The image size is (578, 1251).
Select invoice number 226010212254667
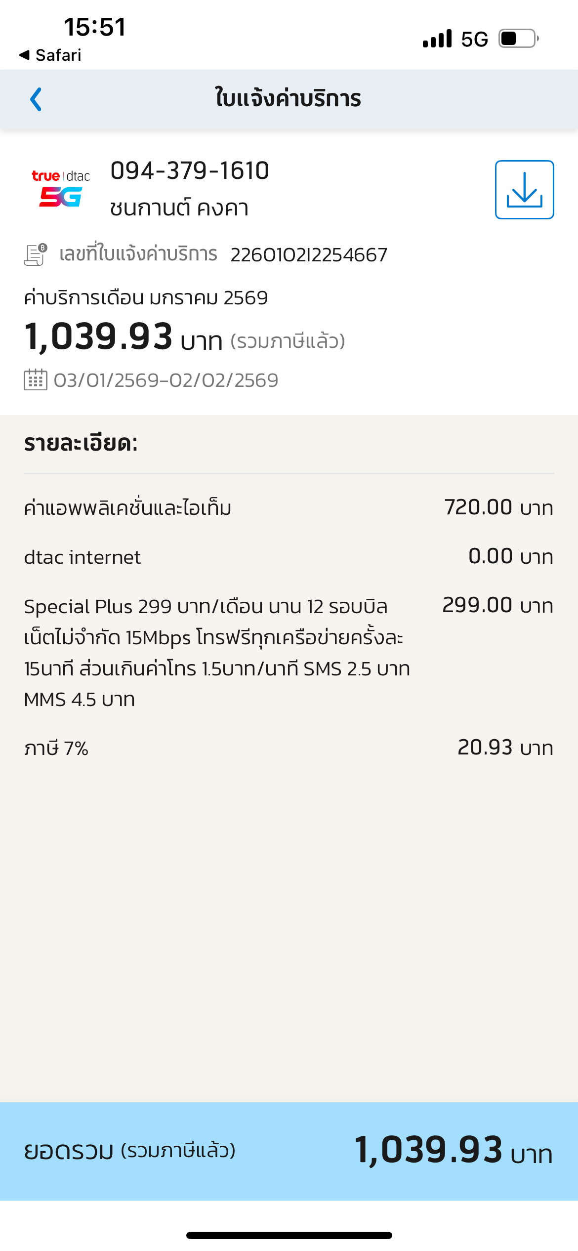tap(309, 255)
